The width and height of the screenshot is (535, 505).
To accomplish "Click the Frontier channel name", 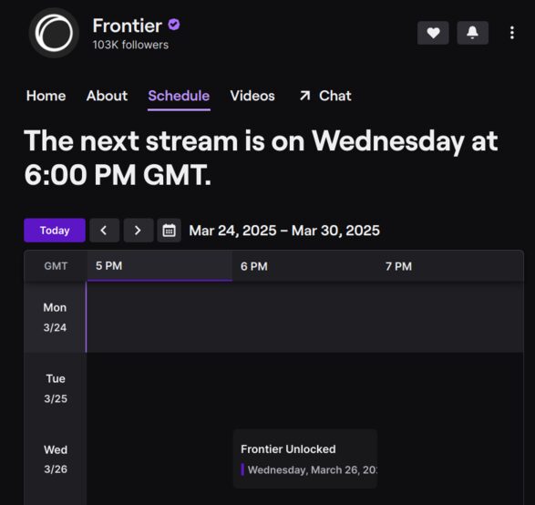I will (x=128, y=26).
